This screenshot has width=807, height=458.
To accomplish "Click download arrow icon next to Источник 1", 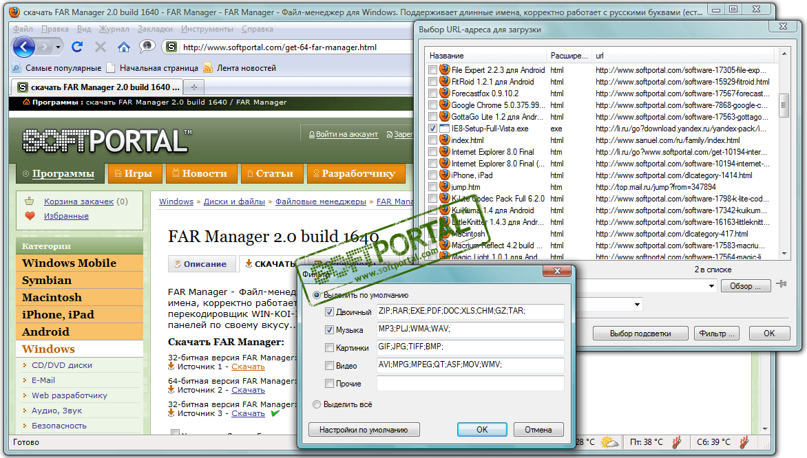I will click(171, 367).
